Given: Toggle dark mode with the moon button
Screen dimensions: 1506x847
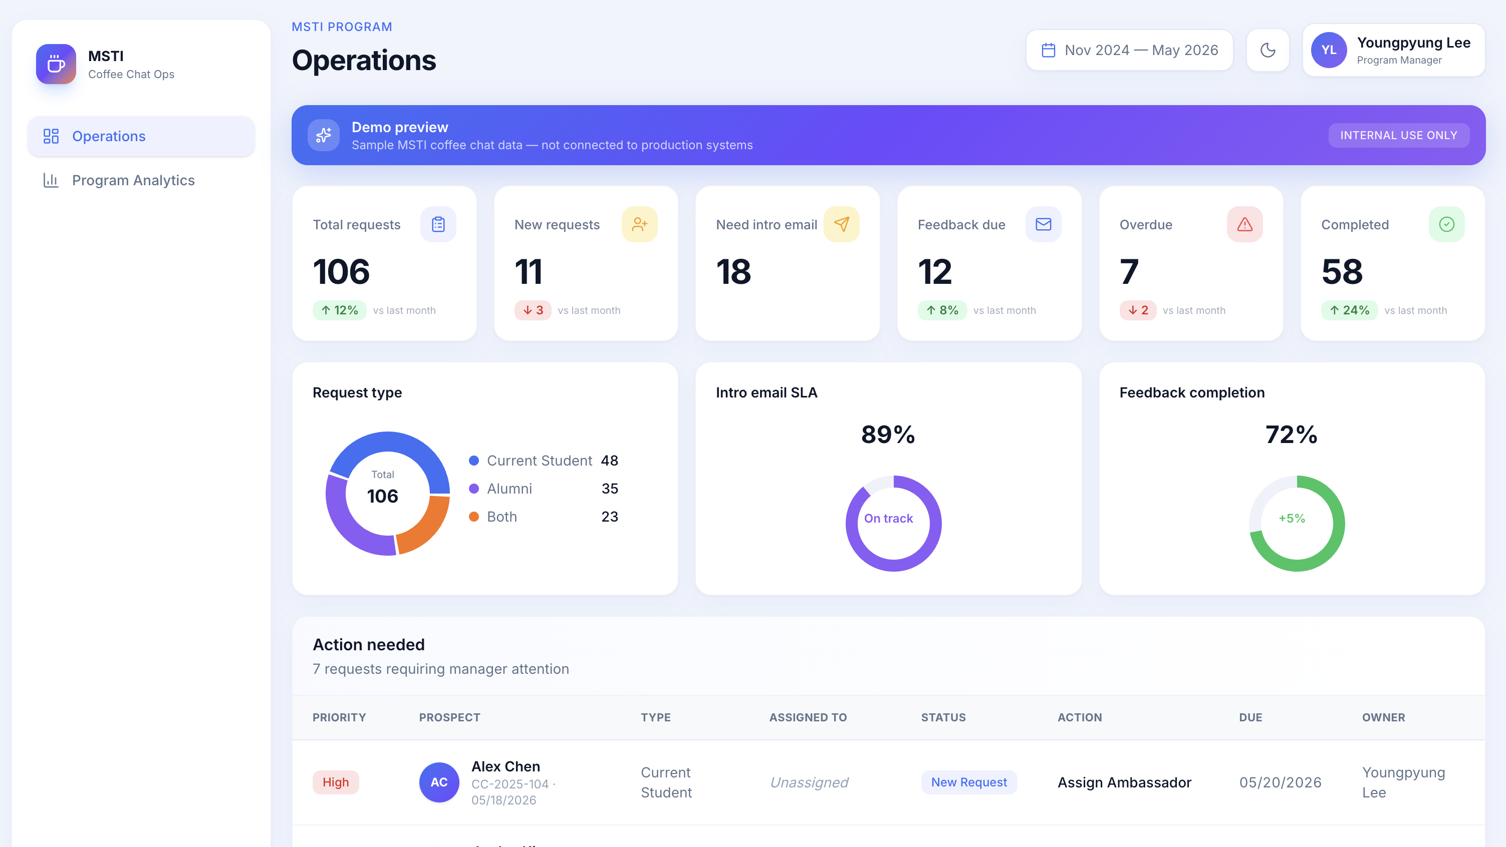Looking at the screenshot, I should click(x=1268, y=50).
